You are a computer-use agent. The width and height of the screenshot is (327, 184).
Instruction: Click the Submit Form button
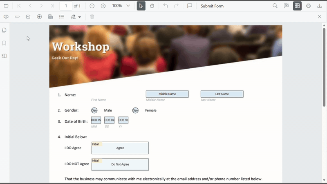[212, 6]
